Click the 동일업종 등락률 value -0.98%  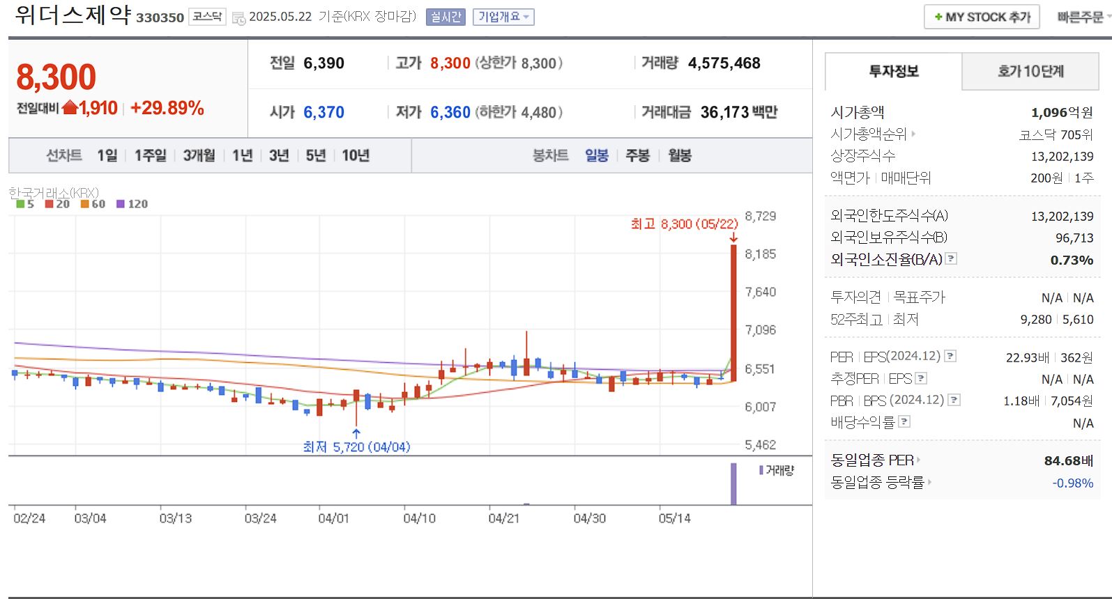click(x=1073, y=483)
